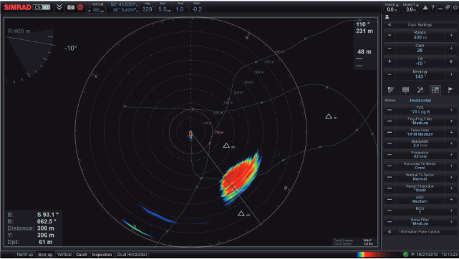Viewport: 459px width, 259px height.
Task: Start recording with red record button
Action: coord(80,7)
